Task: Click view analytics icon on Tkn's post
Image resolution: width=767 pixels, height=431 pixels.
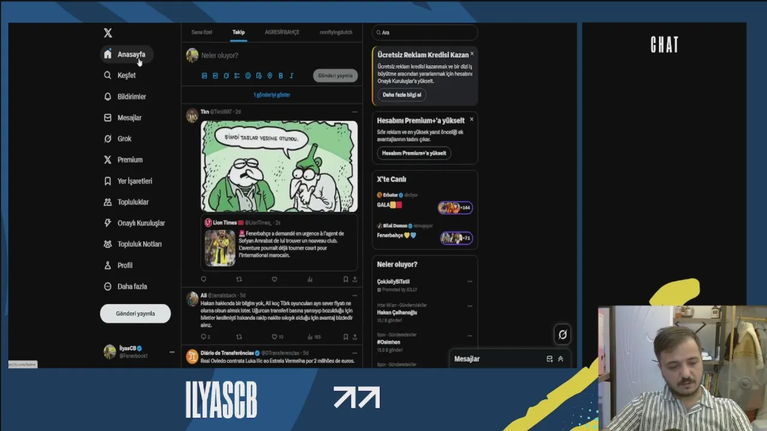Action: [x=310, y=279]
